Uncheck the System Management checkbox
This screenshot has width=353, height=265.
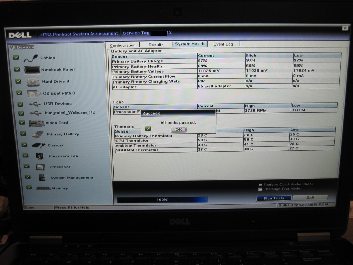[x=28, y=177]
